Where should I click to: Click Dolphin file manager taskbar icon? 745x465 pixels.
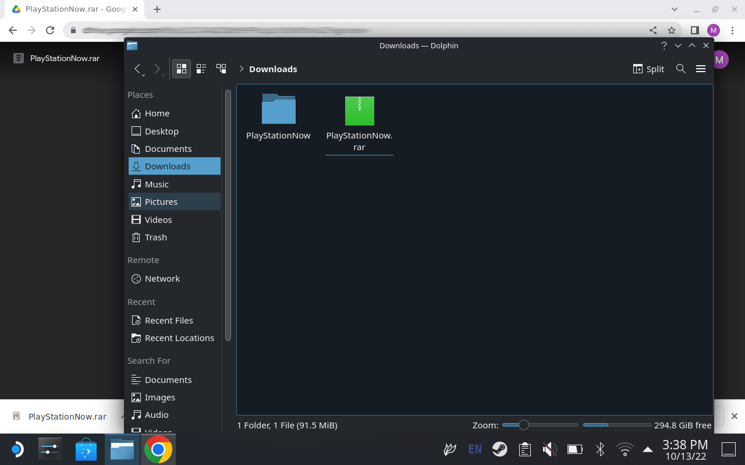(x=122, y=449)
